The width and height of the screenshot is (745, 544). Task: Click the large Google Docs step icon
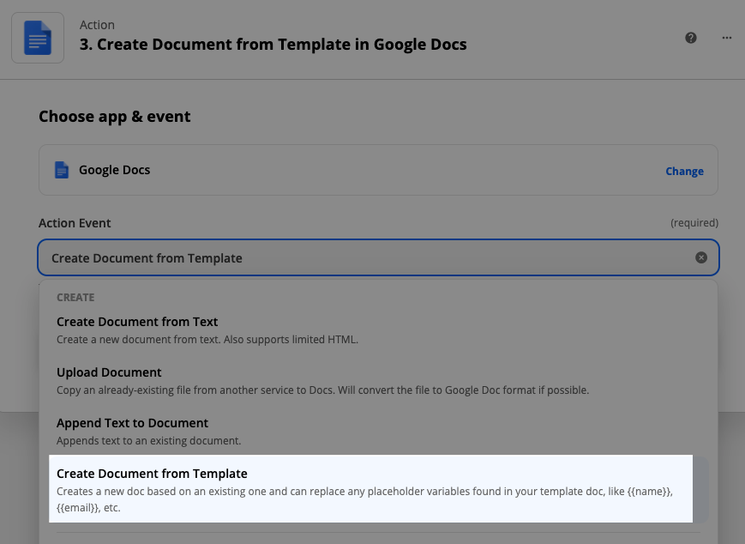tap(38, 38)
